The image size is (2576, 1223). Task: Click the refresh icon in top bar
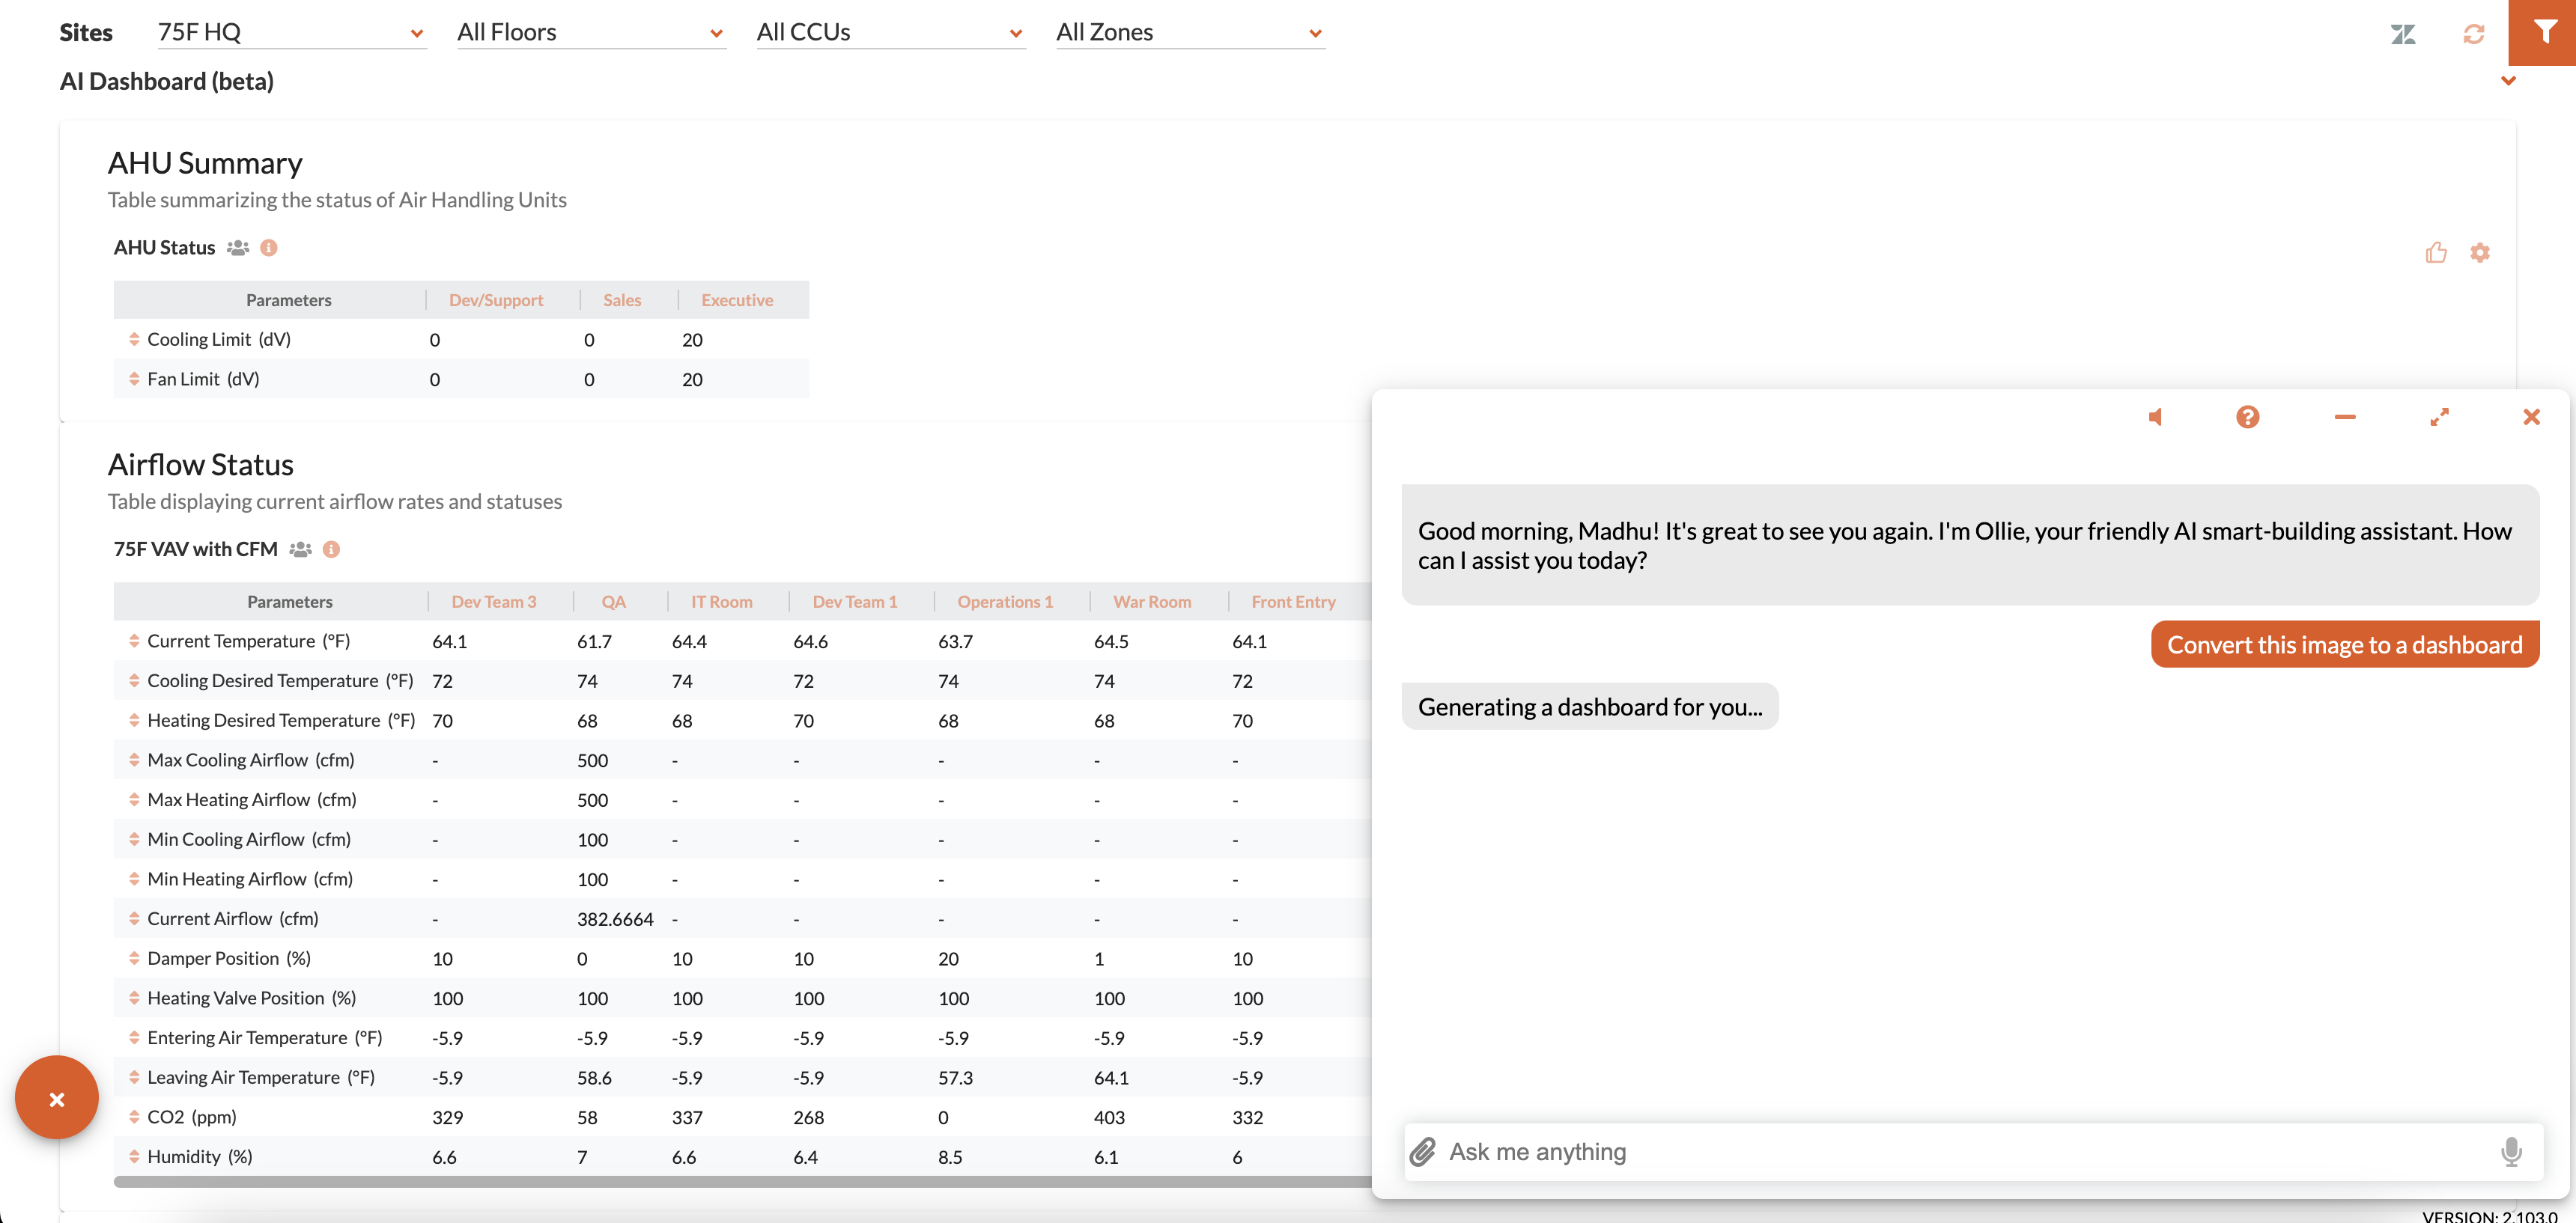[x=2474, y=34]
